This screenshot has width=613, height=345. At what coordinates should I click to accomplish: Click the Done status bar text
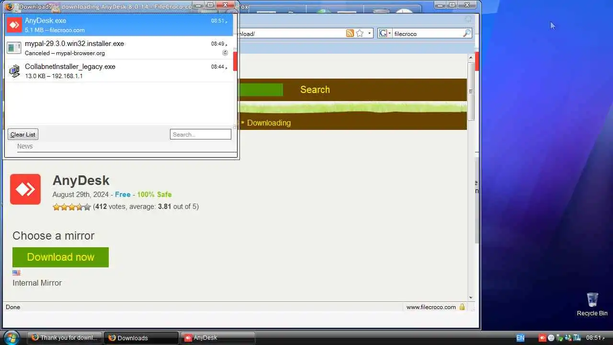pos(13,307)
